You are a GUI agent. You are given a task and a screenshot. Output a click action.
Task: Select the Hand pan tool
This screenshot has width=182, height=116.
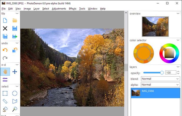[x=5, y=72]
